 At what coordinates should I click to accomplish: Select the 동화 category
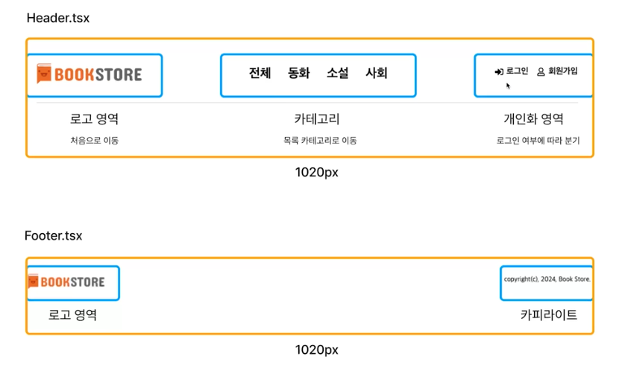299,73
